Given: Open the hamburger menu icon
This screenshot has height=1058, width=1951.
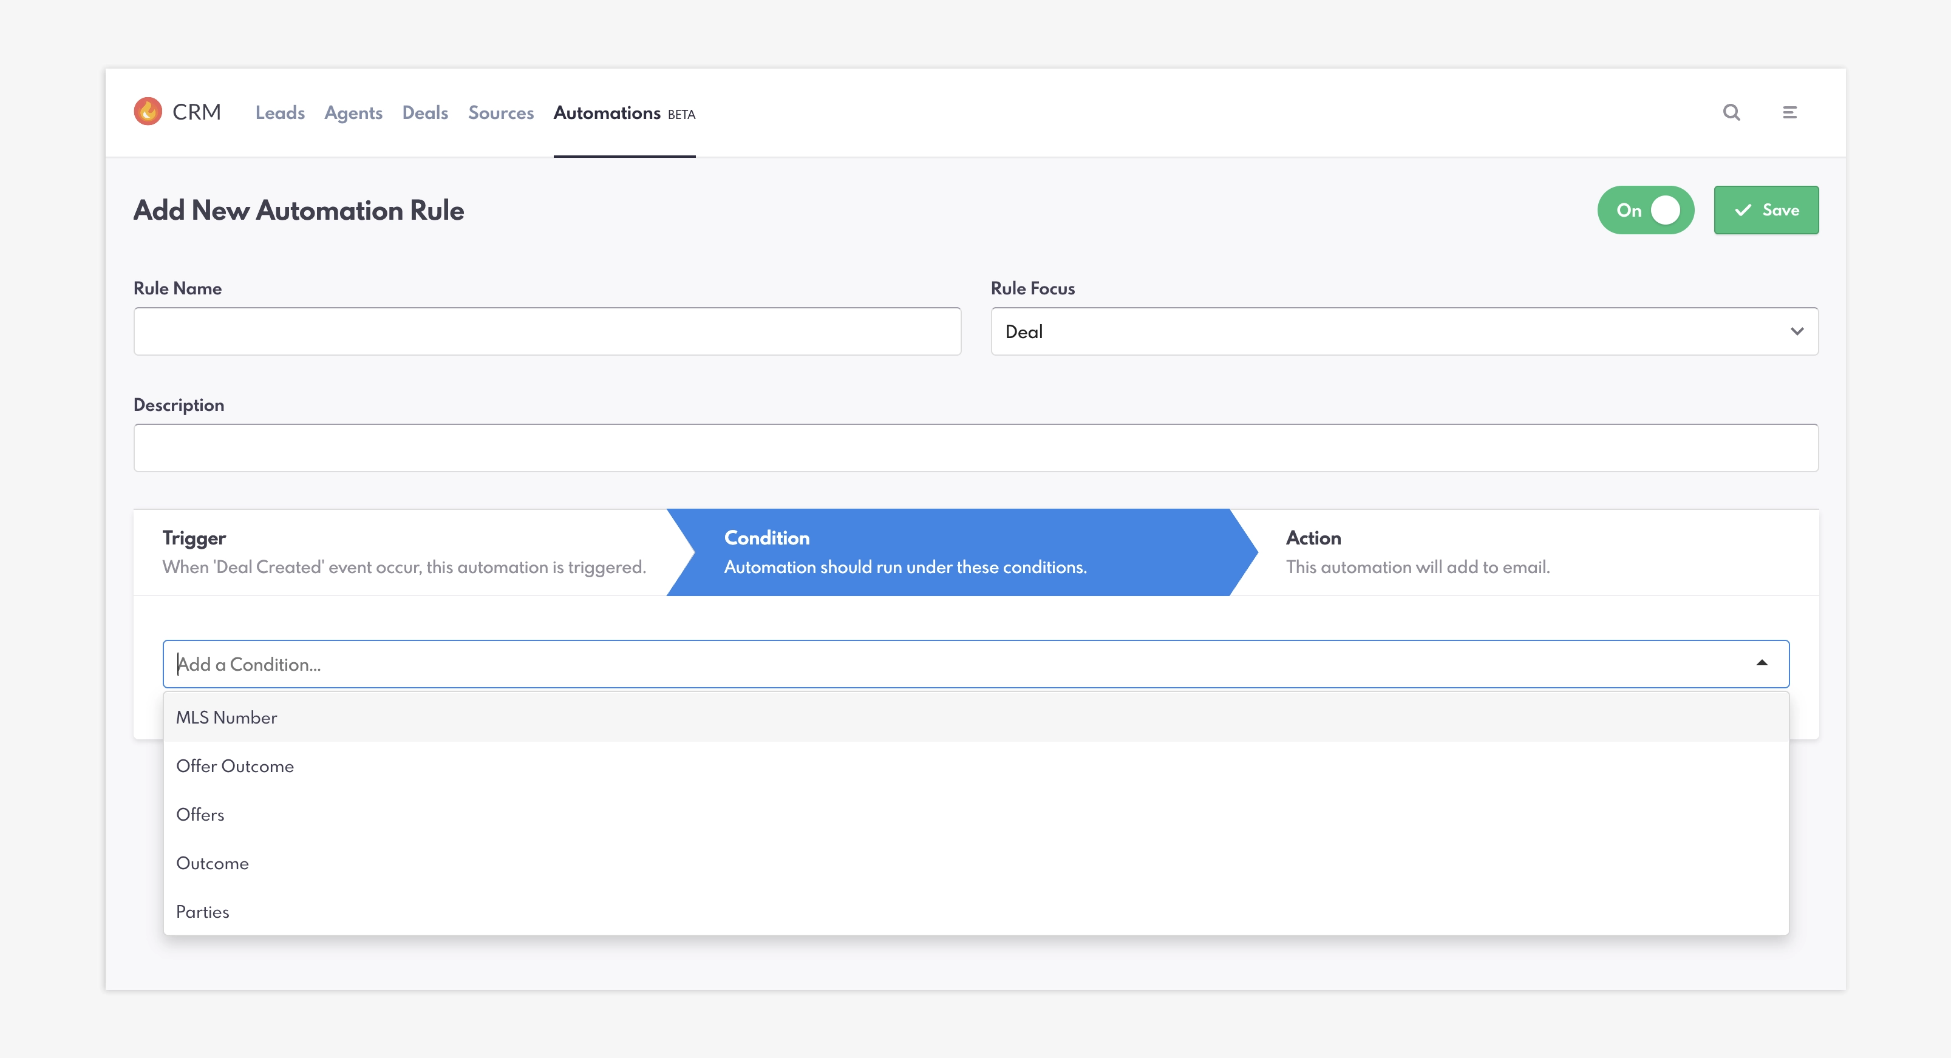Looking at the screenshot, I should (x=1789, y=112).
